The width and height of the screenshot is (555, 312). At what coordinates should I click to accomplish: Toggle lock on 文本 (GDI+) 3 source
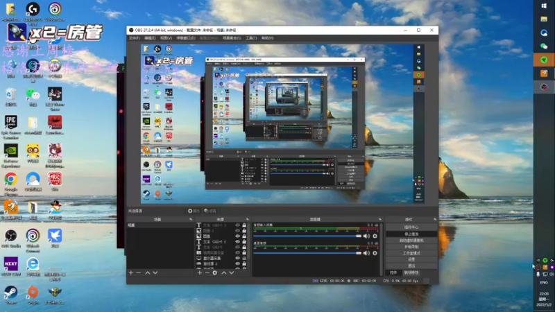(x=244, y=225)
